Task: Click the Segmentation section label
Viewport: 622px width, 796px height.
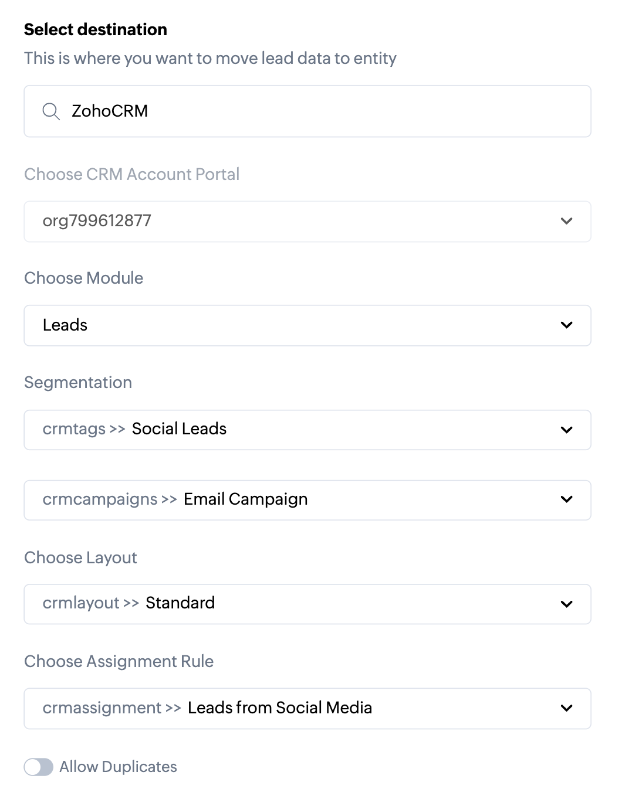Action: point(78,382)
